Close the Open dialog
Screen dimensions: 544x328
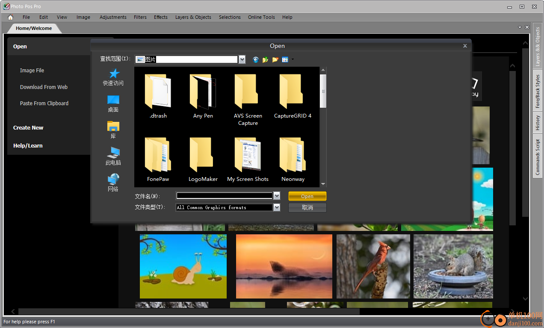click(x=465, y=46)
